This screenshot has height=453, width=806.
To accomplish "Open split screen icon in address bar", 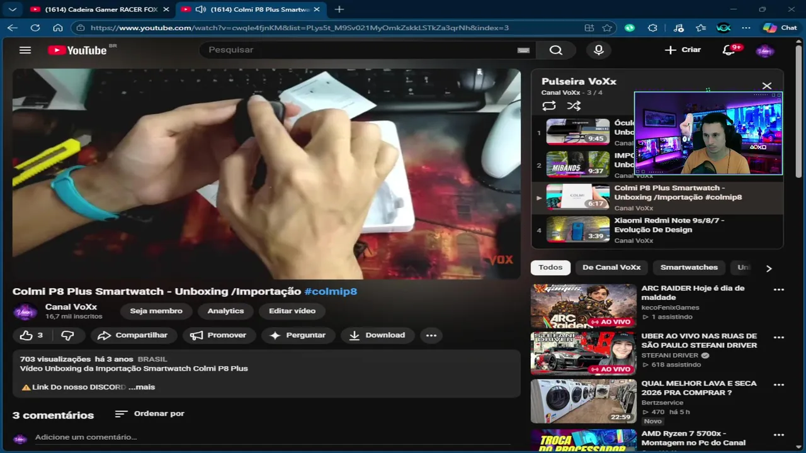I will [x=589, y=28].
